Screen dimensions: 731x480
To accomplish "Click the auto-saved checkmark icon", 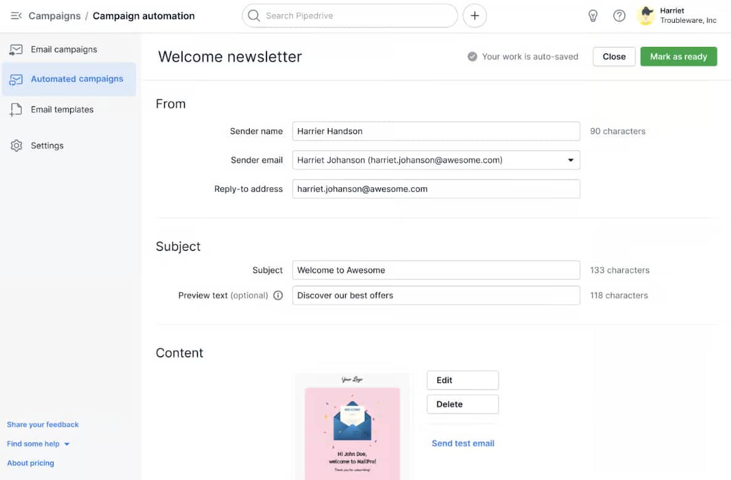I will pyautogui.click(x=473, y=57).
